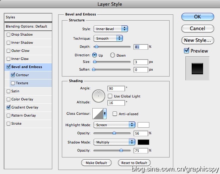Uncheck the Gradient Overlay checkbox
Viewport: 220px width, 174px height.
tap(8, 107)
